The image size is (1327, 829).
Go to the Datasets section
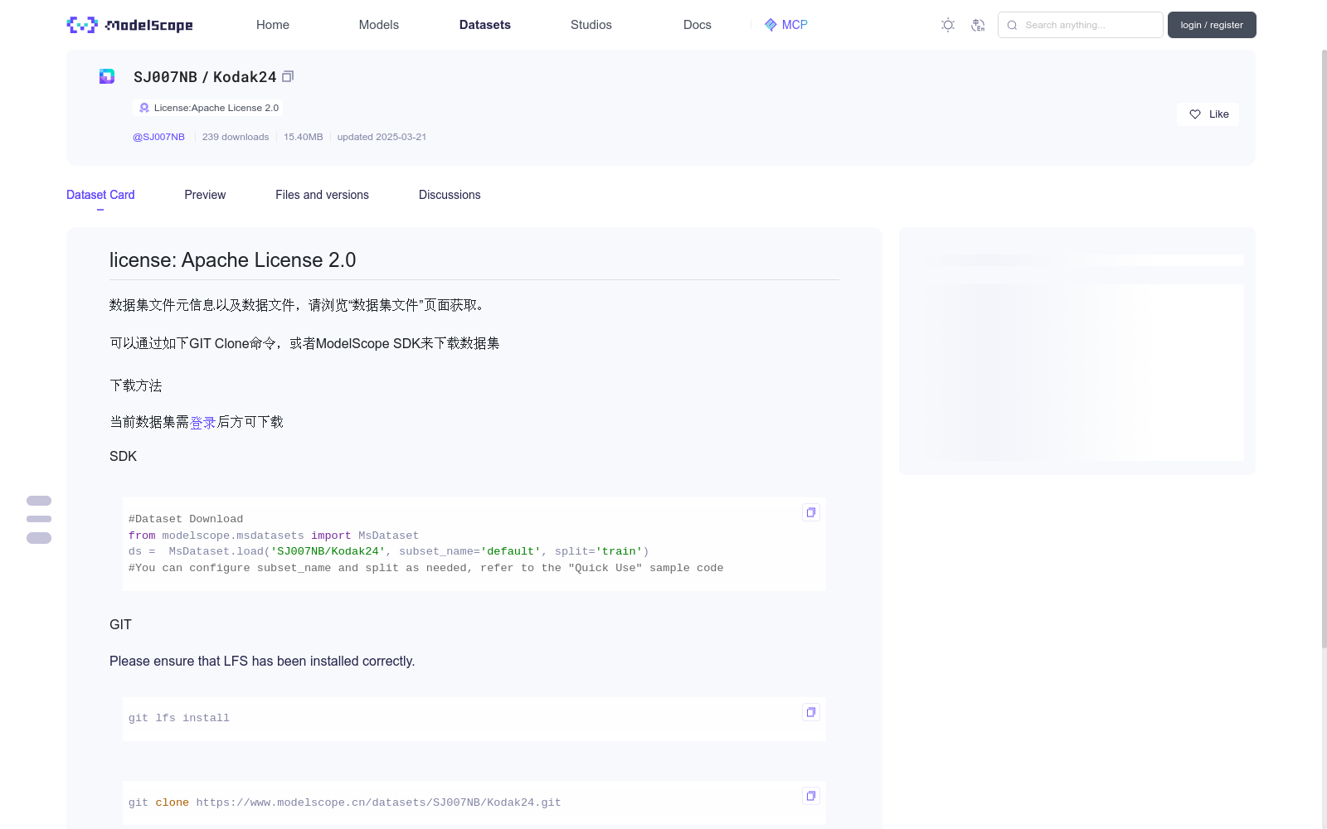tap(485, 25)
